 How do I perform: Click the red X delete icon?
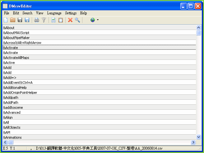point(70,20)
